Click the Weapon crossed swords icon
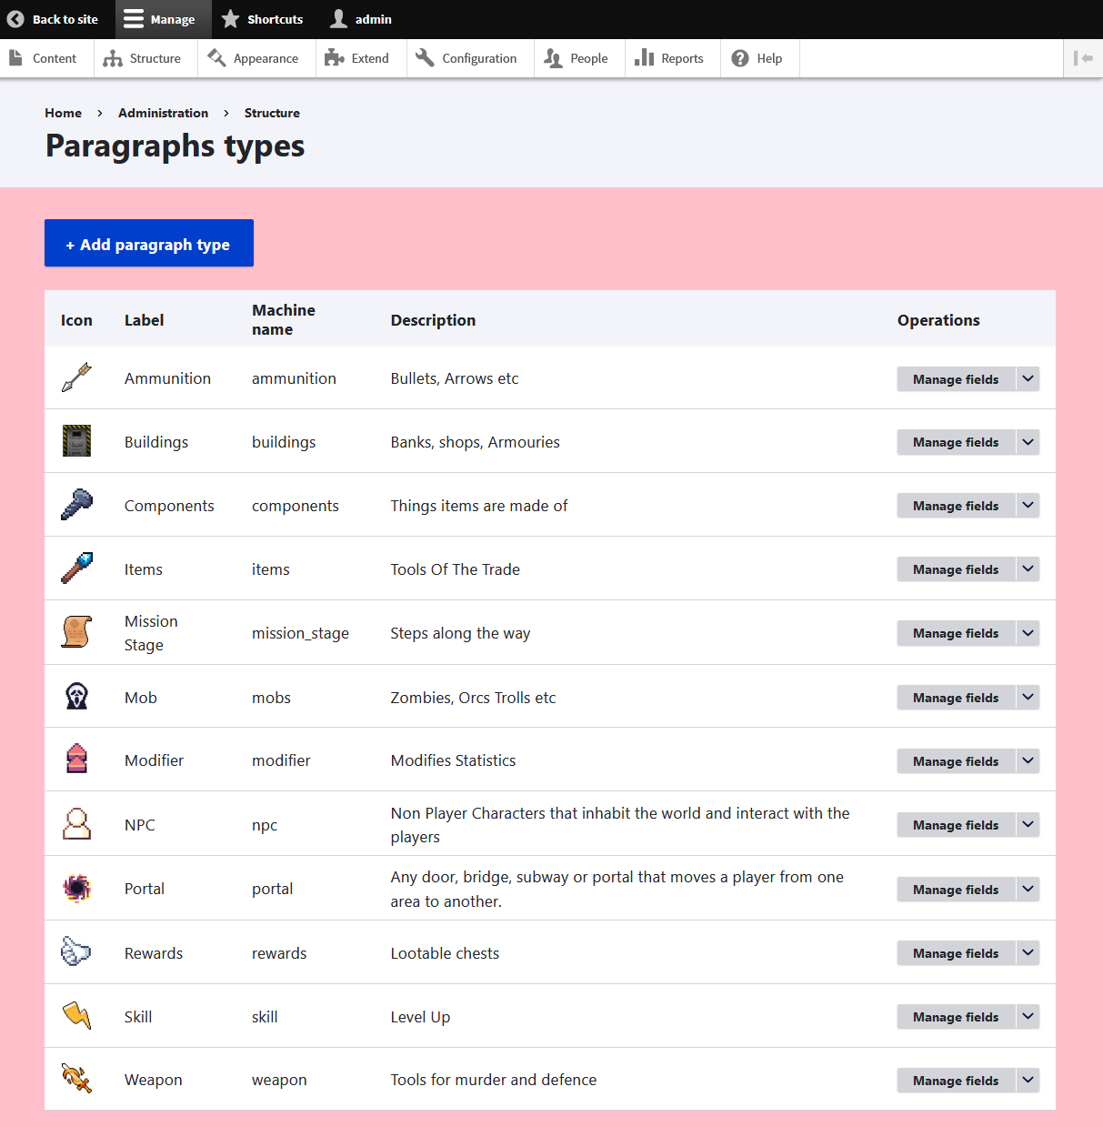This screenshot has height=1127, width=1103. click(76, 1079)
